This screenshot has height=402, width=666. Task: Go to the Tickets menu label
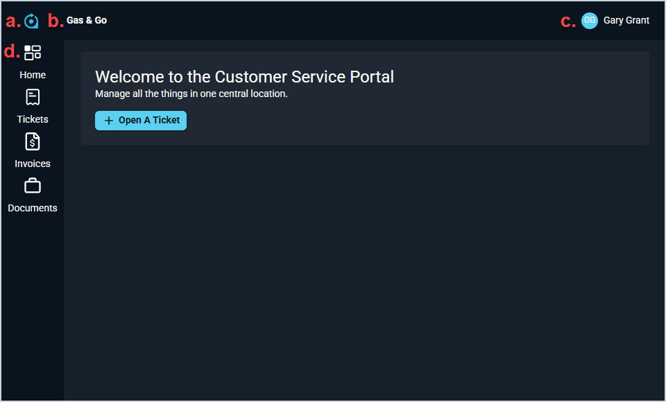(x=33, y=119)
